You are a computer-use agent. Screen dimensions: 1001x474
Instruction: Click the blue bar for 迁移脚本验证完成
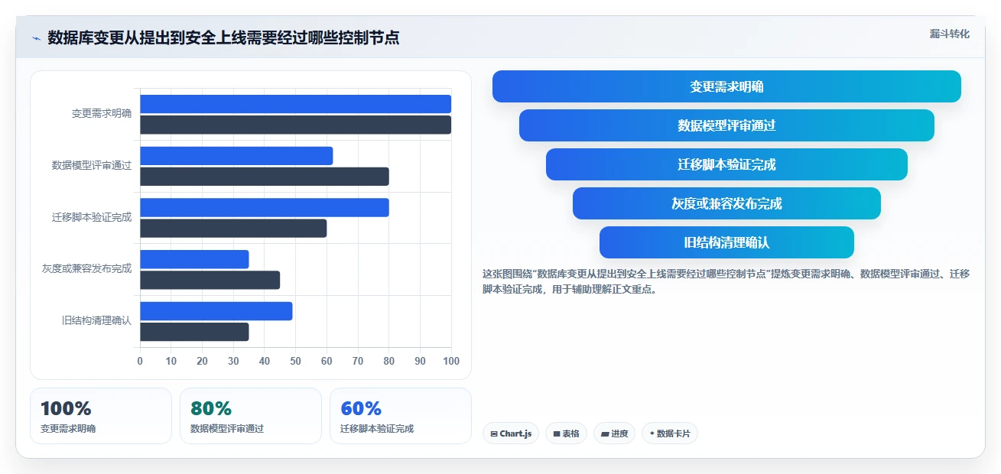(x=265, y=207)
